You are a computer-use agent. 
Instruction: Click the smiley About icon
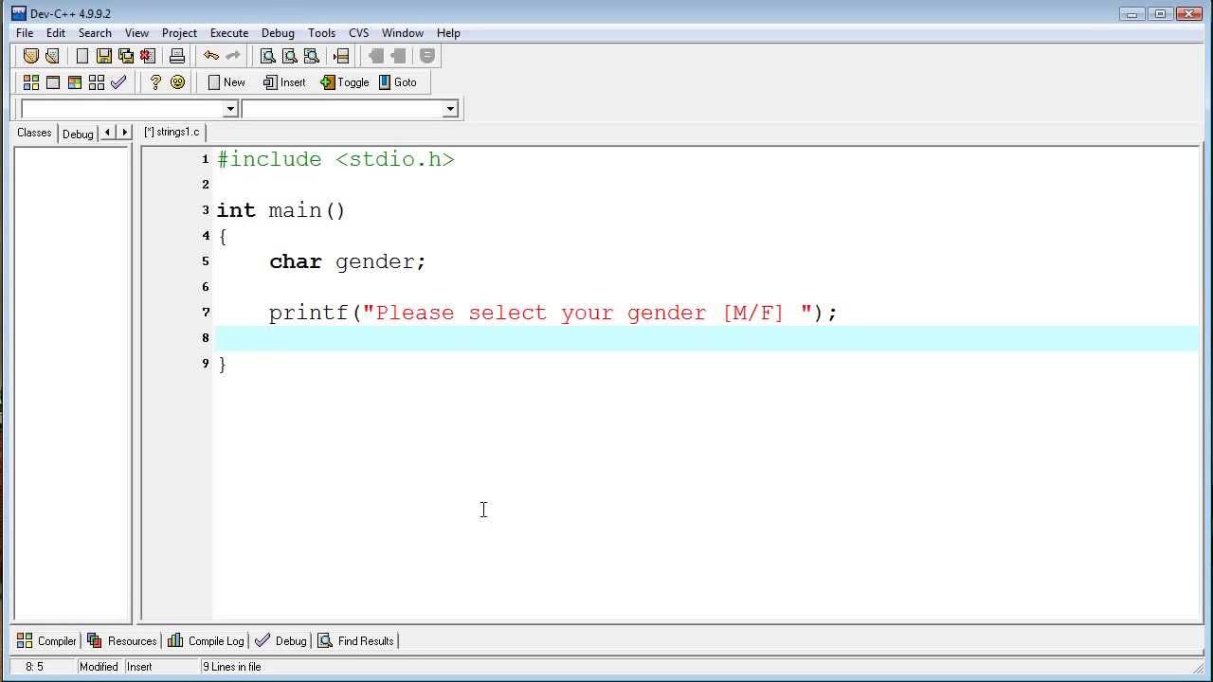click(177, 82)
